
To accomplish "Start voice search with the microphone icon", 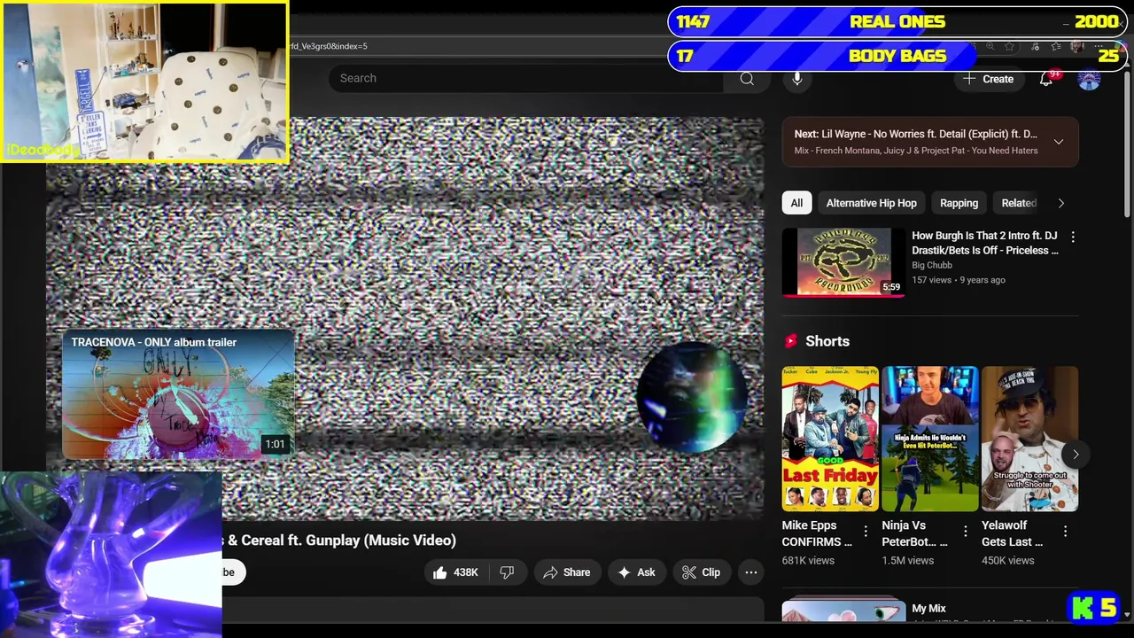I will click(797, 79).
